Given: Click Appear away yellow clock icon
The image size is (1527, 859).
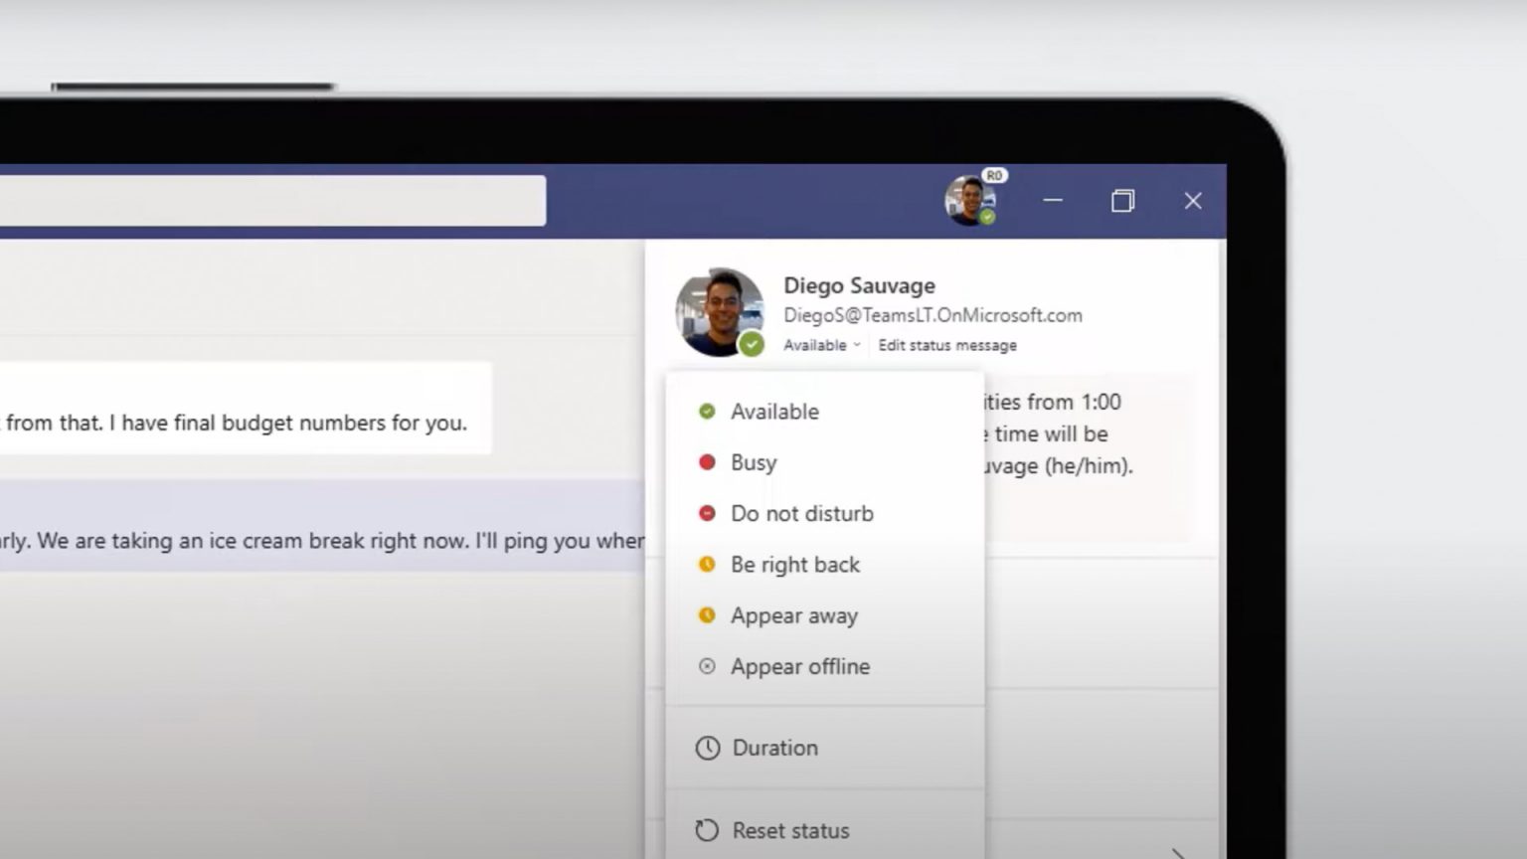Looking at the screenshot, I should point(707,615).
